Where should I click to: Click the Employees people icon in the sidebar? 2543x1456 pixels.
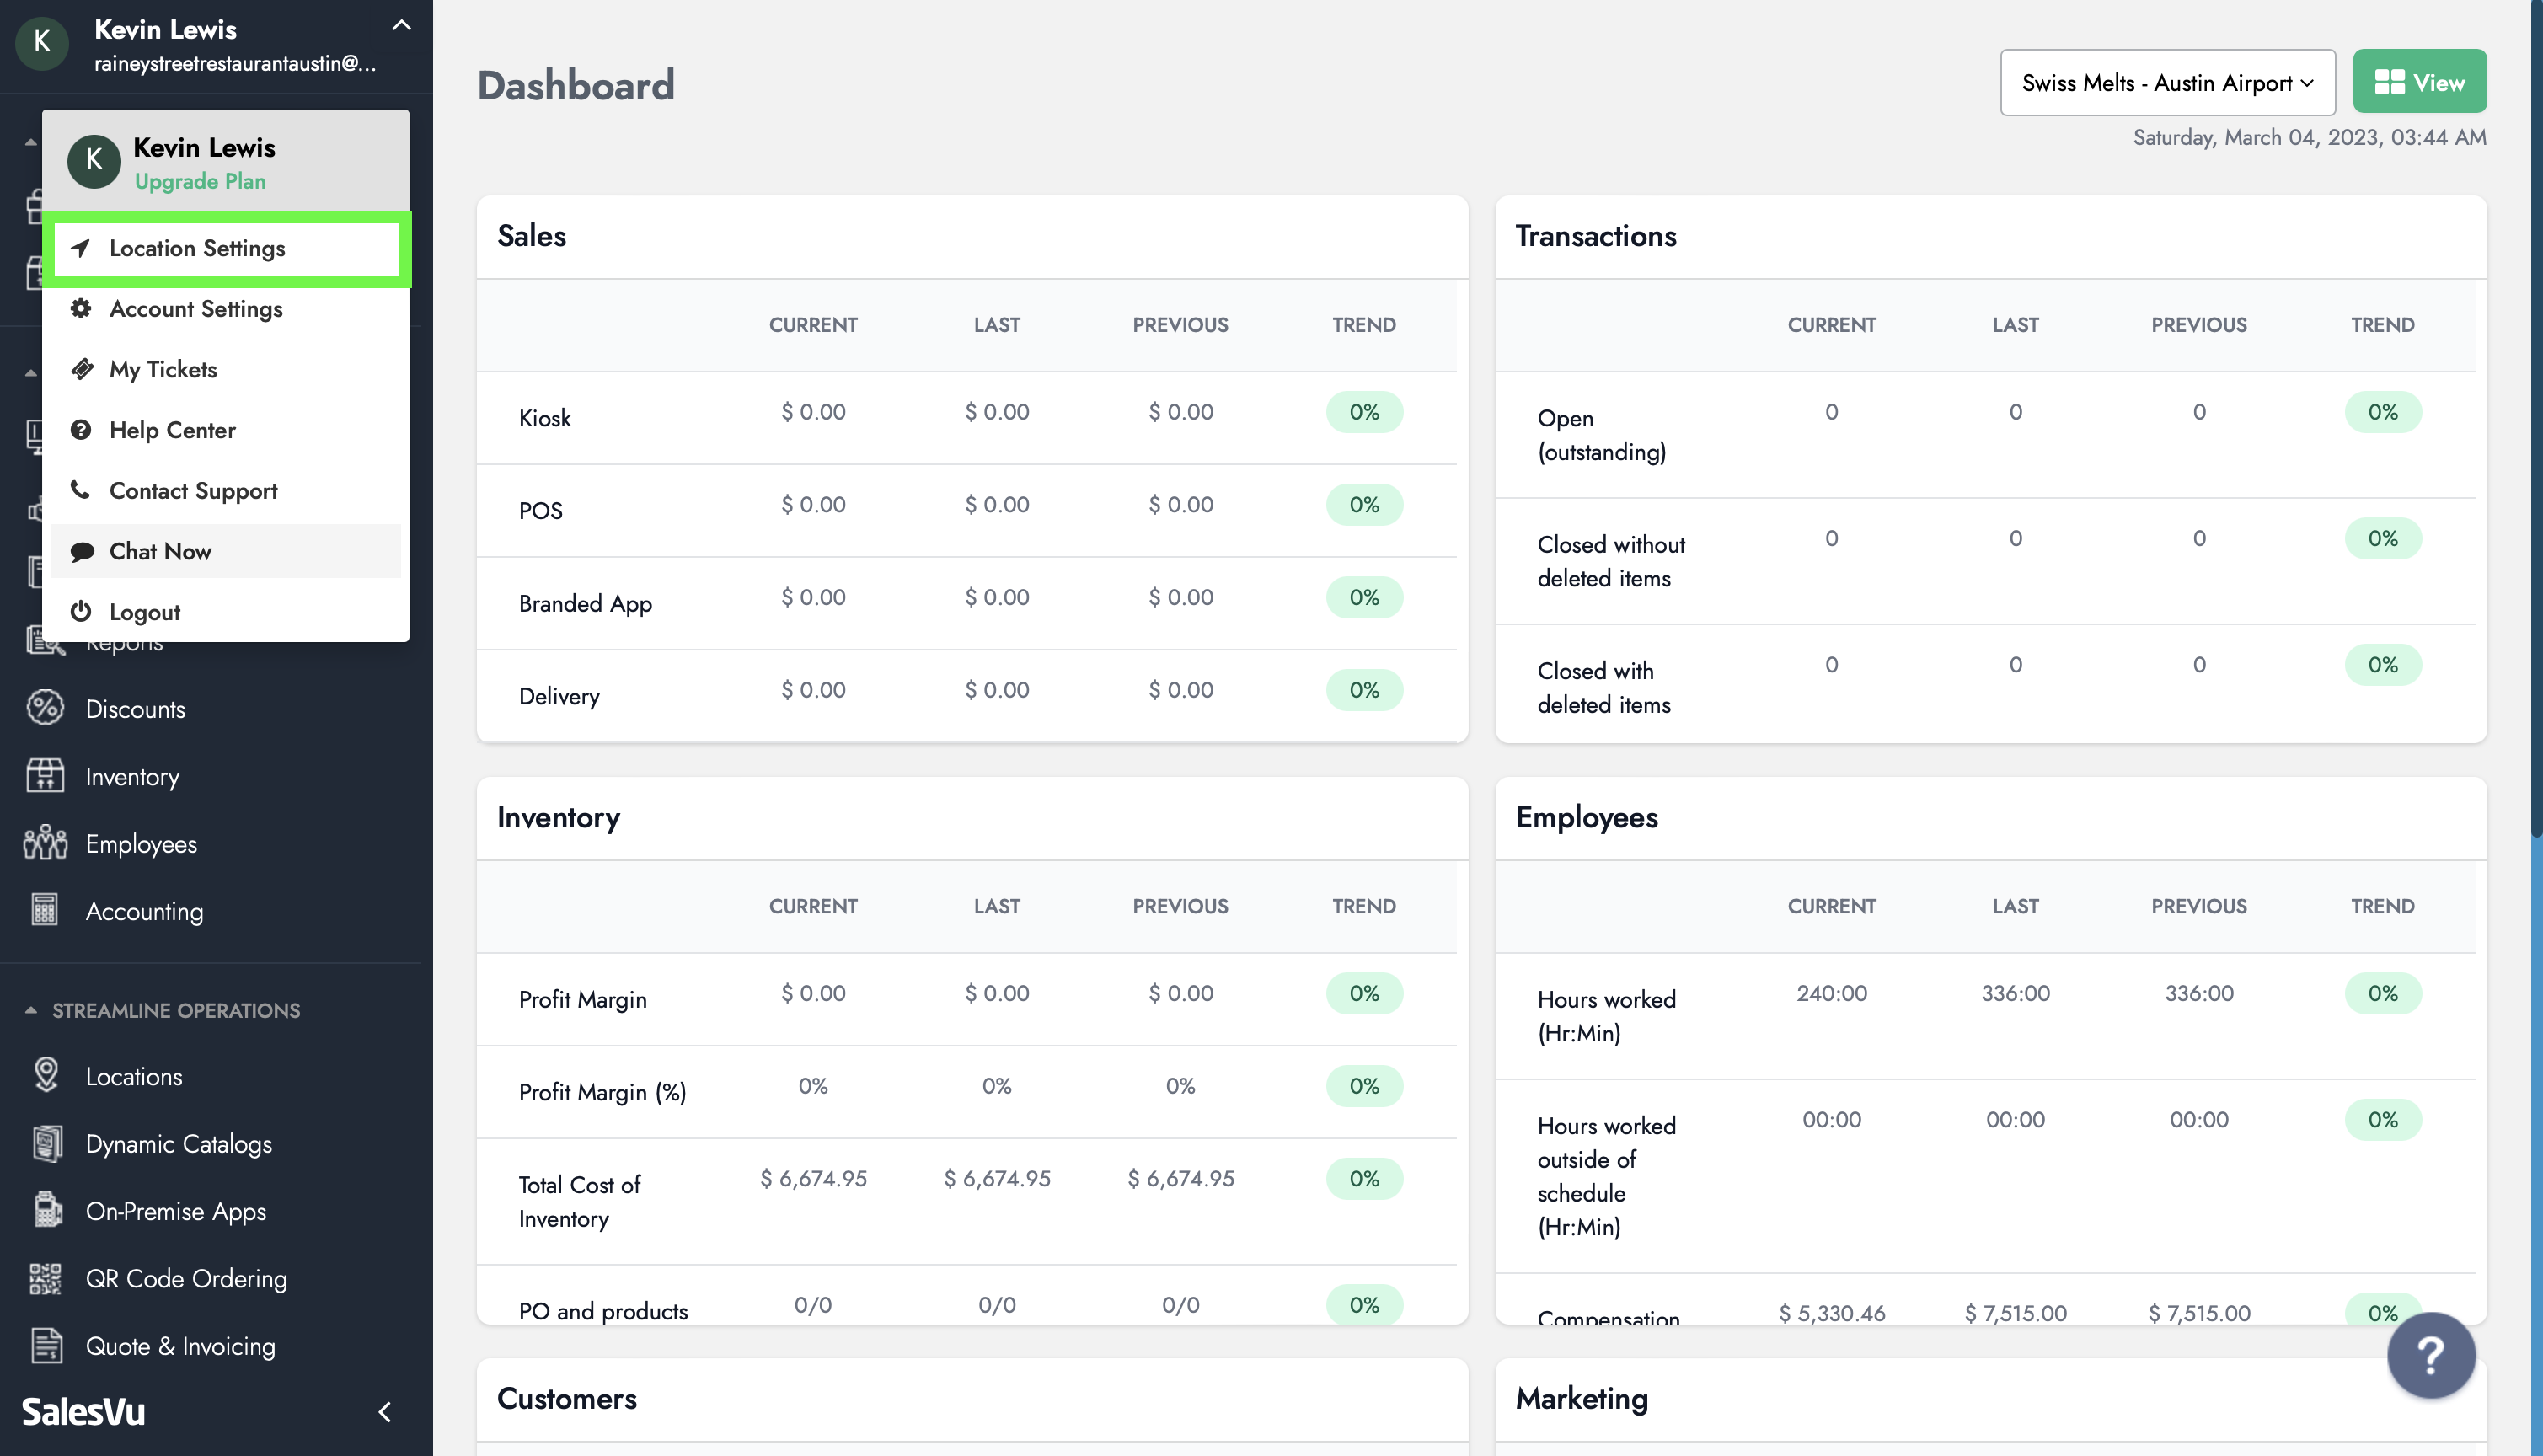pos(45,843)
